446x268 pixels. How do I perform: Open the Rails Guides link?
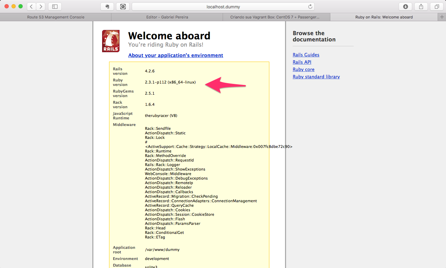coord(306,55)
